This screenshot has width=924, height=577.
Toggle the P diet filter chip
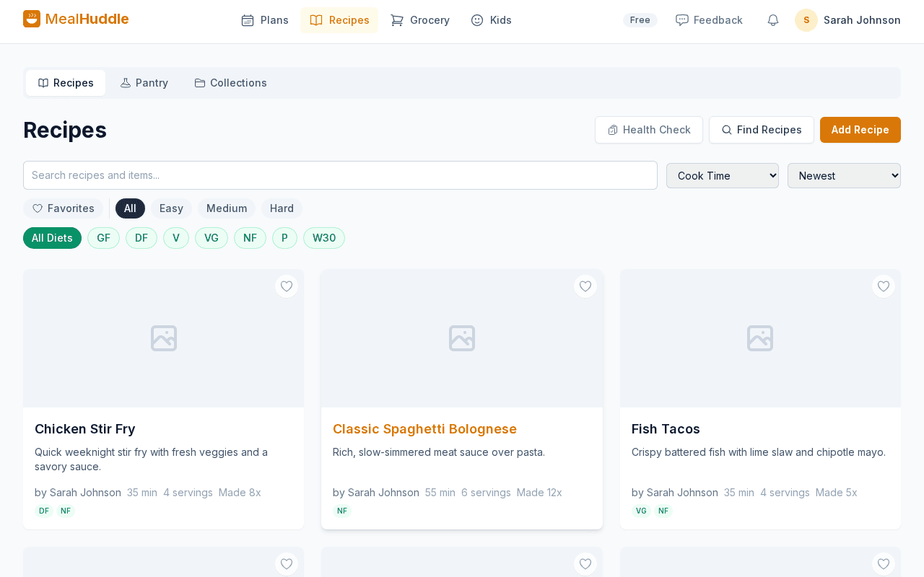pyautogui.click(x=284, y=238)
